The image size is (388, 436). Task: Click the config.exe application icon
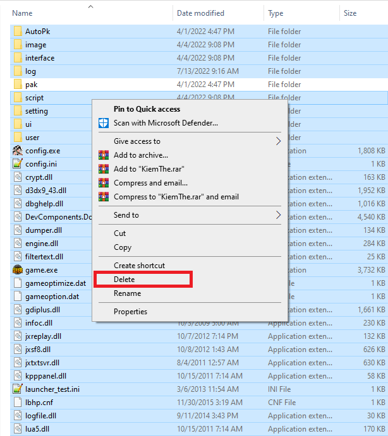tap(18, 151)
